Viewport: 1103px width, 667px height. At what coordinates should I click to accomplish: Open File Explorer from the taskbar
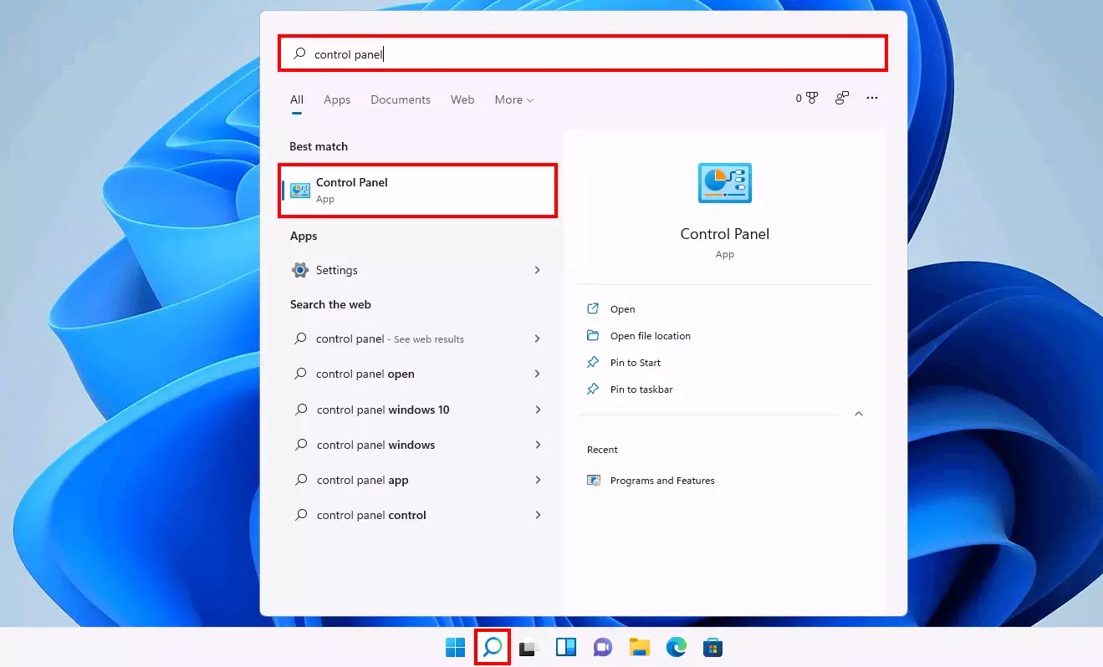pyautogui.click(x=639, y=646)
